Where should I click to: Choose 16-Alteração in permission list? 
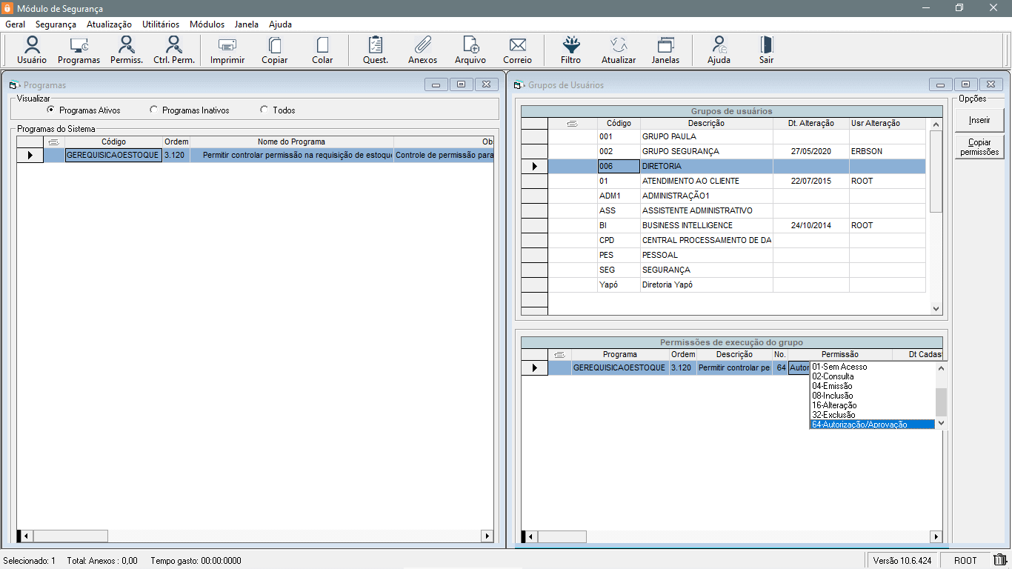point(872,405)
